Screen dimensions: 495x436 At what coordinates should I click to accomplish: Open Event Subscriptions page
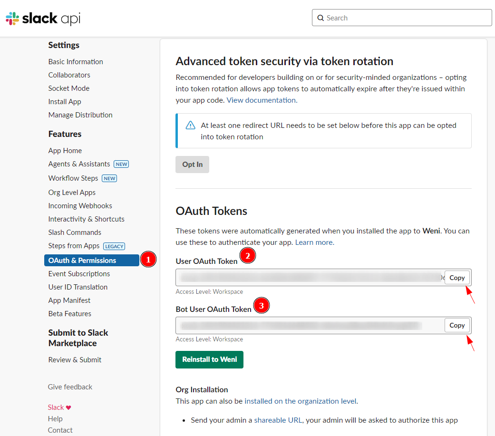[x=79, y=274]
